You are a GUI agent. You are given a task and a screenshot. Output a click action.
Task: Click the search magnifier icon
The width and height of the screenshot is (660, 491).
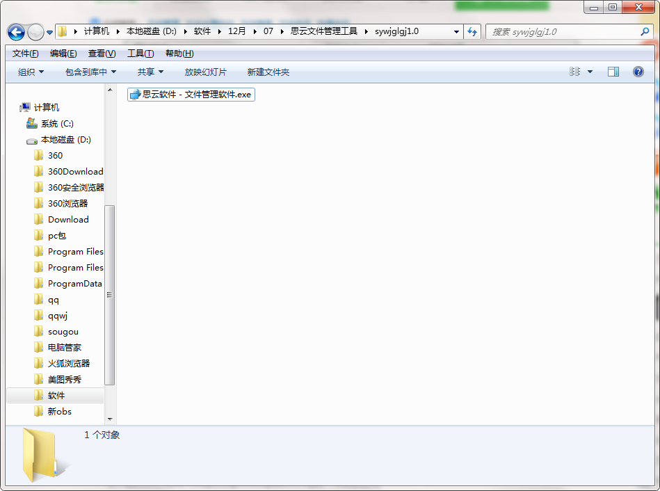[645, 31]
